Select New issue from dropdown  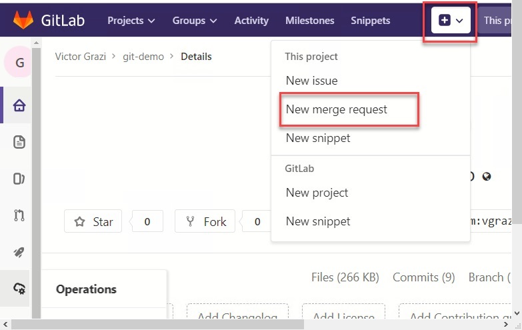(311, 81)
